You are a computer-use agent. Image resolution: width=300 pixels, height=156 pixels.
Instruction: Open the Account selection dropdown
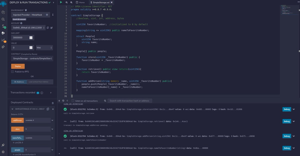[28, 28]
